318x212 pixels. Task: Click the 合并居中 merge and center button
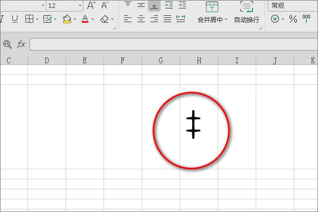(x=210, y=12)
